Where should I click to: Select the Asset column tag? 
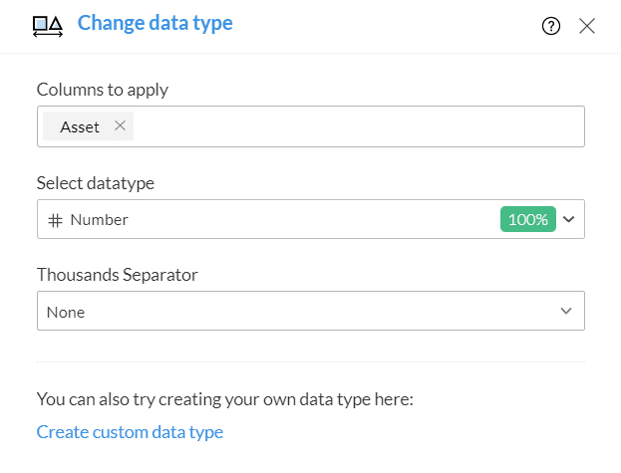[x=80, y=126]
